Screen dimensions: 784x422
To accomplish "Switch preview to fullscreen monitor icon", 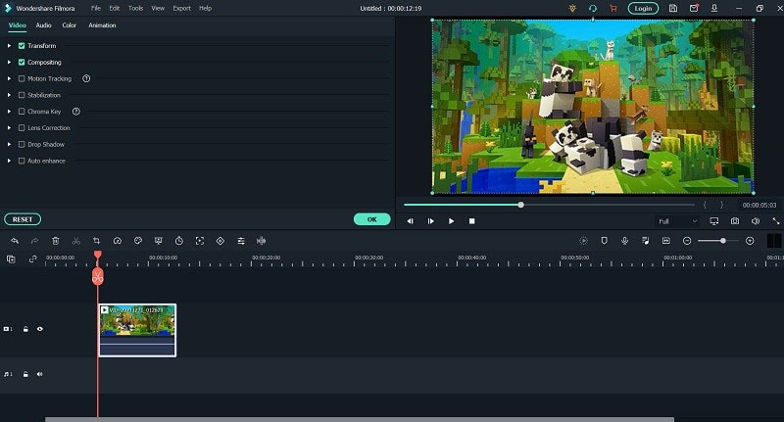I will click(x=714, y=220).
